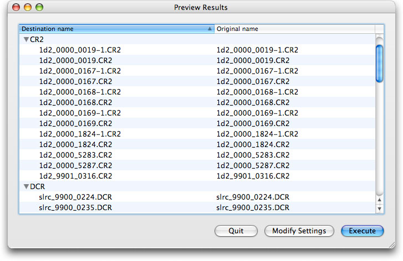Select destination file 1d2_9901_0316.CR2
Viewport: 403px width, 261px height.
point(75,176)
